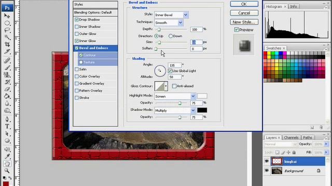The image size is (332, 186).
Task: Switch to the Channels tab
Action: click(291, 137)
